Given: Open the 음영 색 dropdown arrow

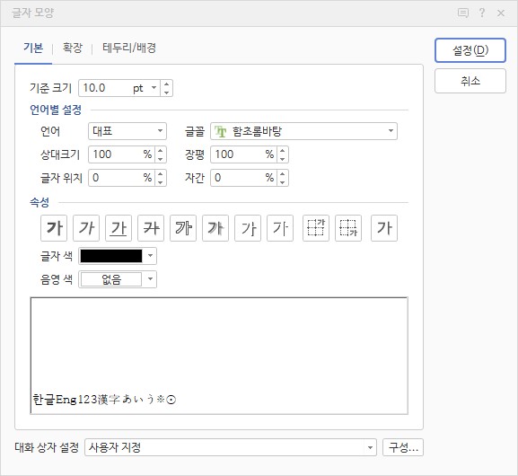Looking at the screenshot, I should (150, 279).
